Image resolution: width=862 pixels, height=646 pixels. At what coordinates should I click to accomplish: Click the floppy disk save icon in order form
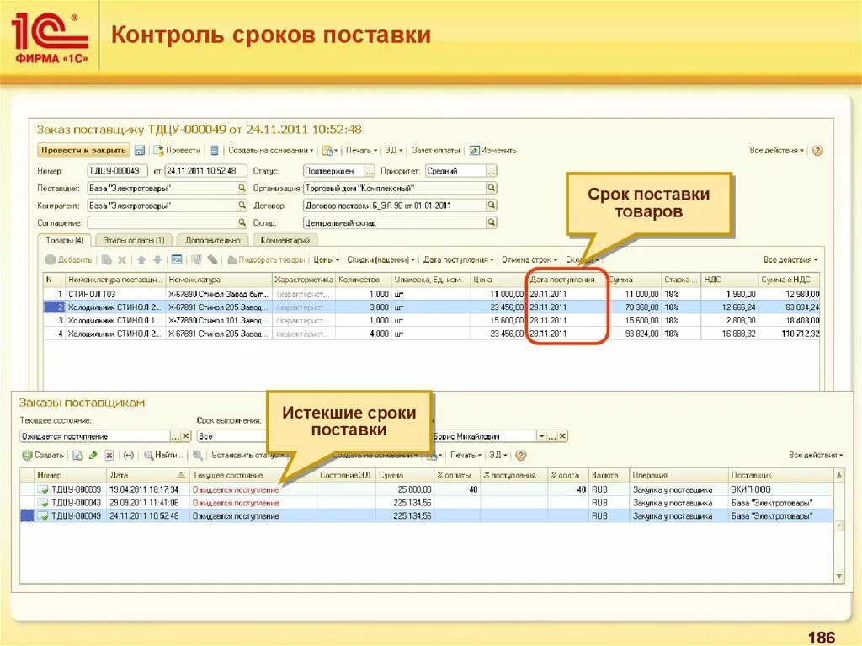click(x=140, y=150)
